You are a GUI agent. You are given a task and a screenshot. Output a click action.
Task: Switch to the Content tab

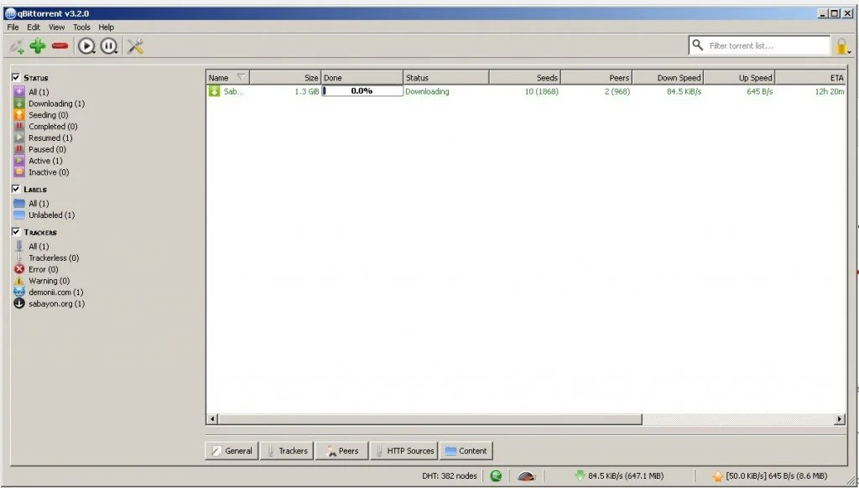pos(466,451)
